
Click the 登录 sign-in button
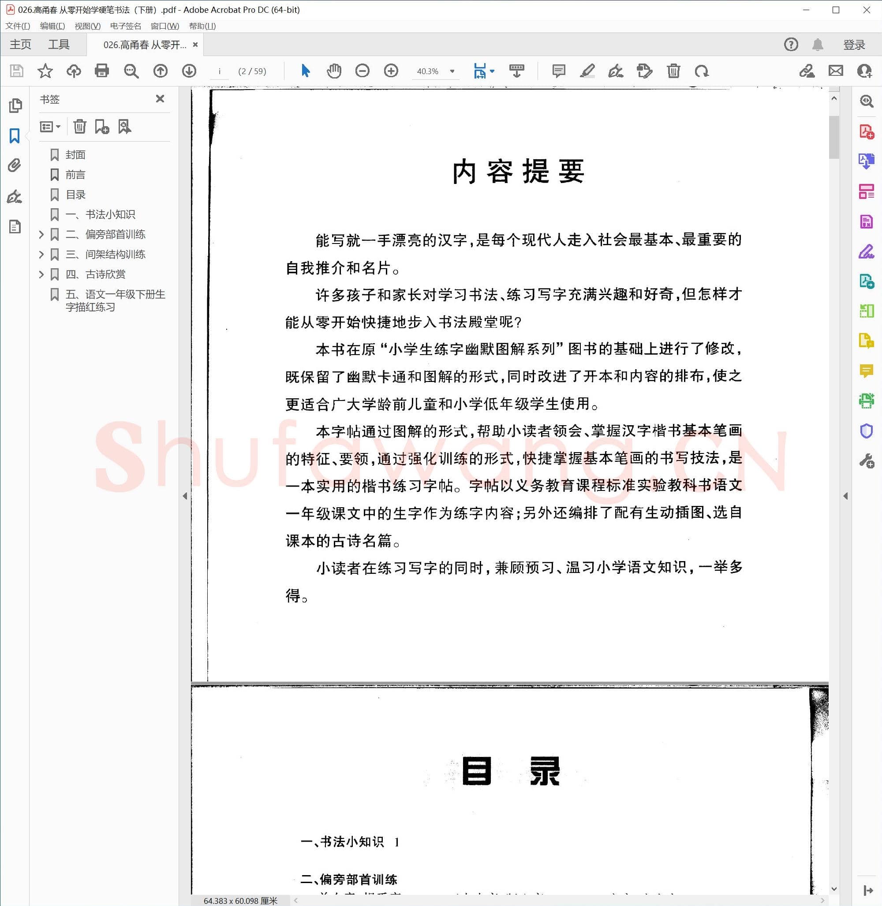[x=855, y=44]
